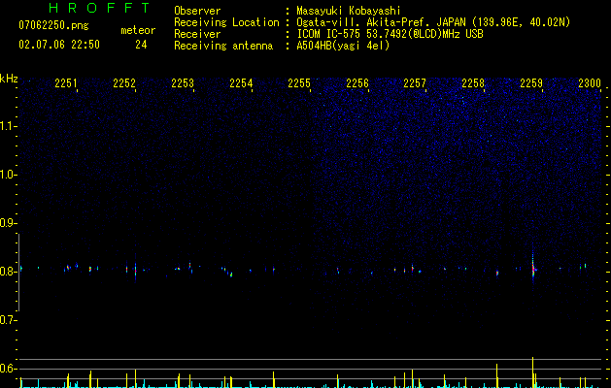Click the date stamp 02.07.06 22:50

(x=59, y=45)
